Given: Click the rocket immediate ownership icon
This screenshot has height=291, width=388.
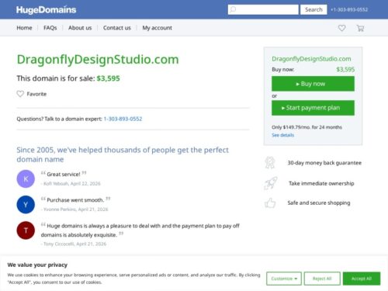Looking at the screenshot, I should pos(270,183).
